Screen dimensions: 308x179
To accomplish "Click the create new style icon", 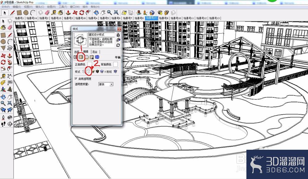I will point(118,40).
